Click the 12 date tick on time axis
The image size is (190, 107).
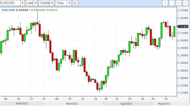pos(117,99)
